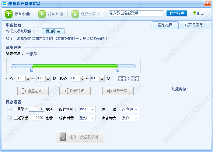The image size is (213, 152).
Task: Click the green plus Add Song icon
Action: (x=9, y=14)
